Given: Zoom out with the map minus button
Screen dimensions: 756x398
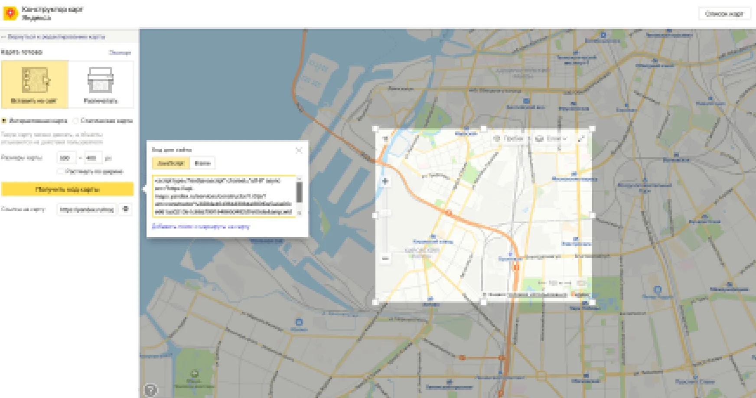Looking at the screenshot, I should pos(385,258).
